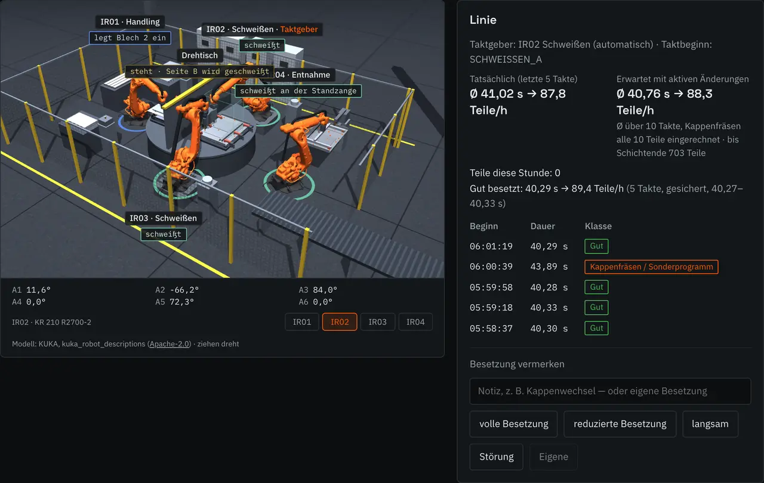Click the "Gut" badge in the 06:01:19 row
This screenshot has height=483, width=764.
(596, 246)
